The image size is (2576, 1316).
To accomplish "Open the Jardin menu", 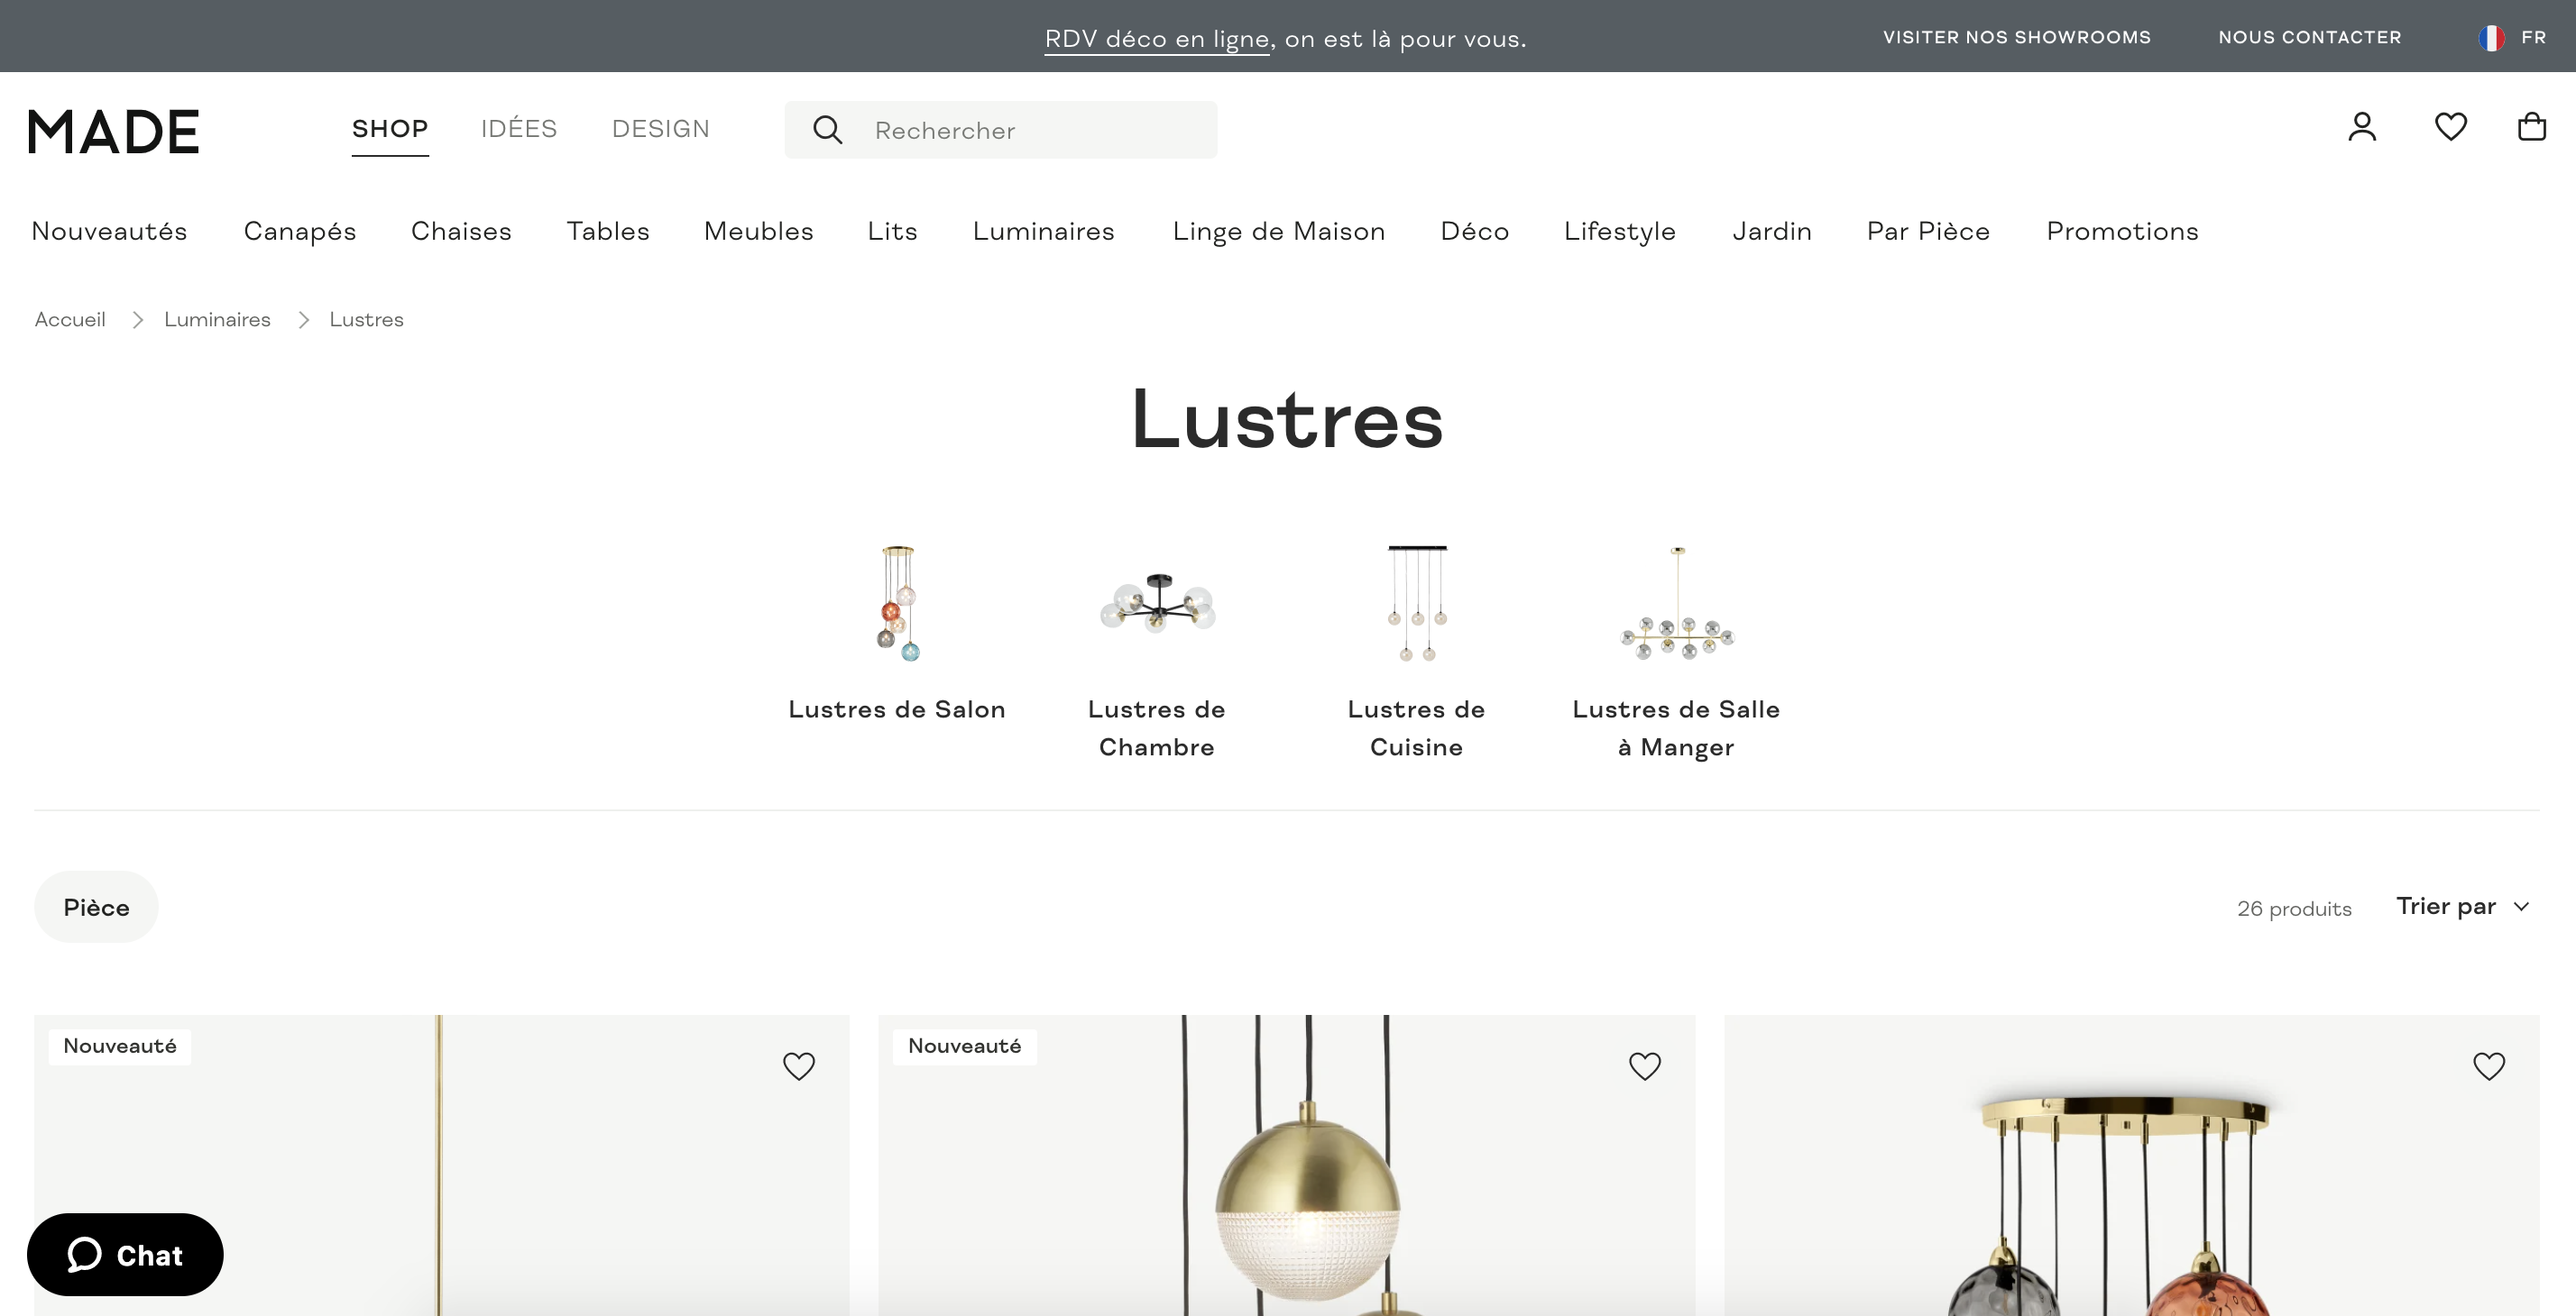I will pos(1771,231).
